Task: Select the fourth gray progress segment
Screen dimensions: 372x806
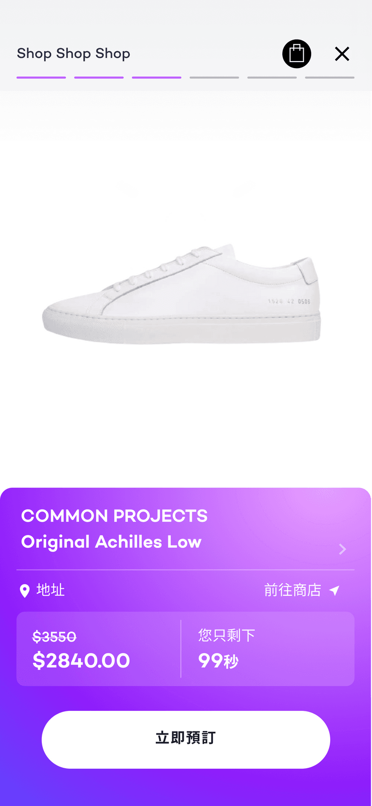Action: coord(214,77)
